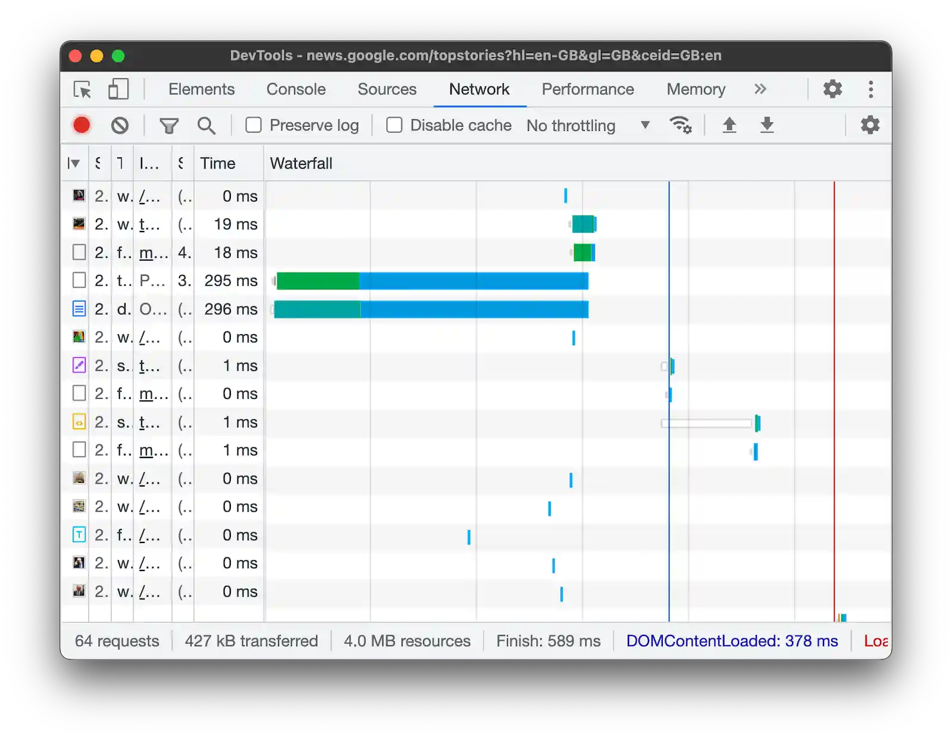The width and height of the screenshot is (952, 739).
Task: Expand the hidden panels chevron menu
Action: point(760,89)
